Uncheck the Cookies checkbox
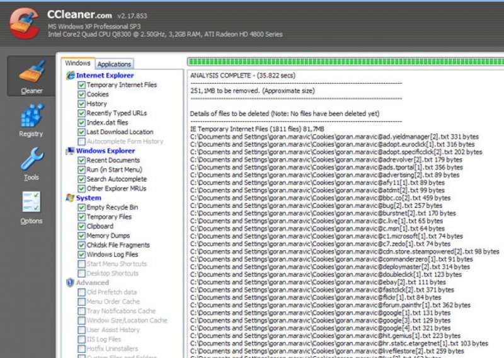Screen dimensions: 504x358 tap(82, 95)
